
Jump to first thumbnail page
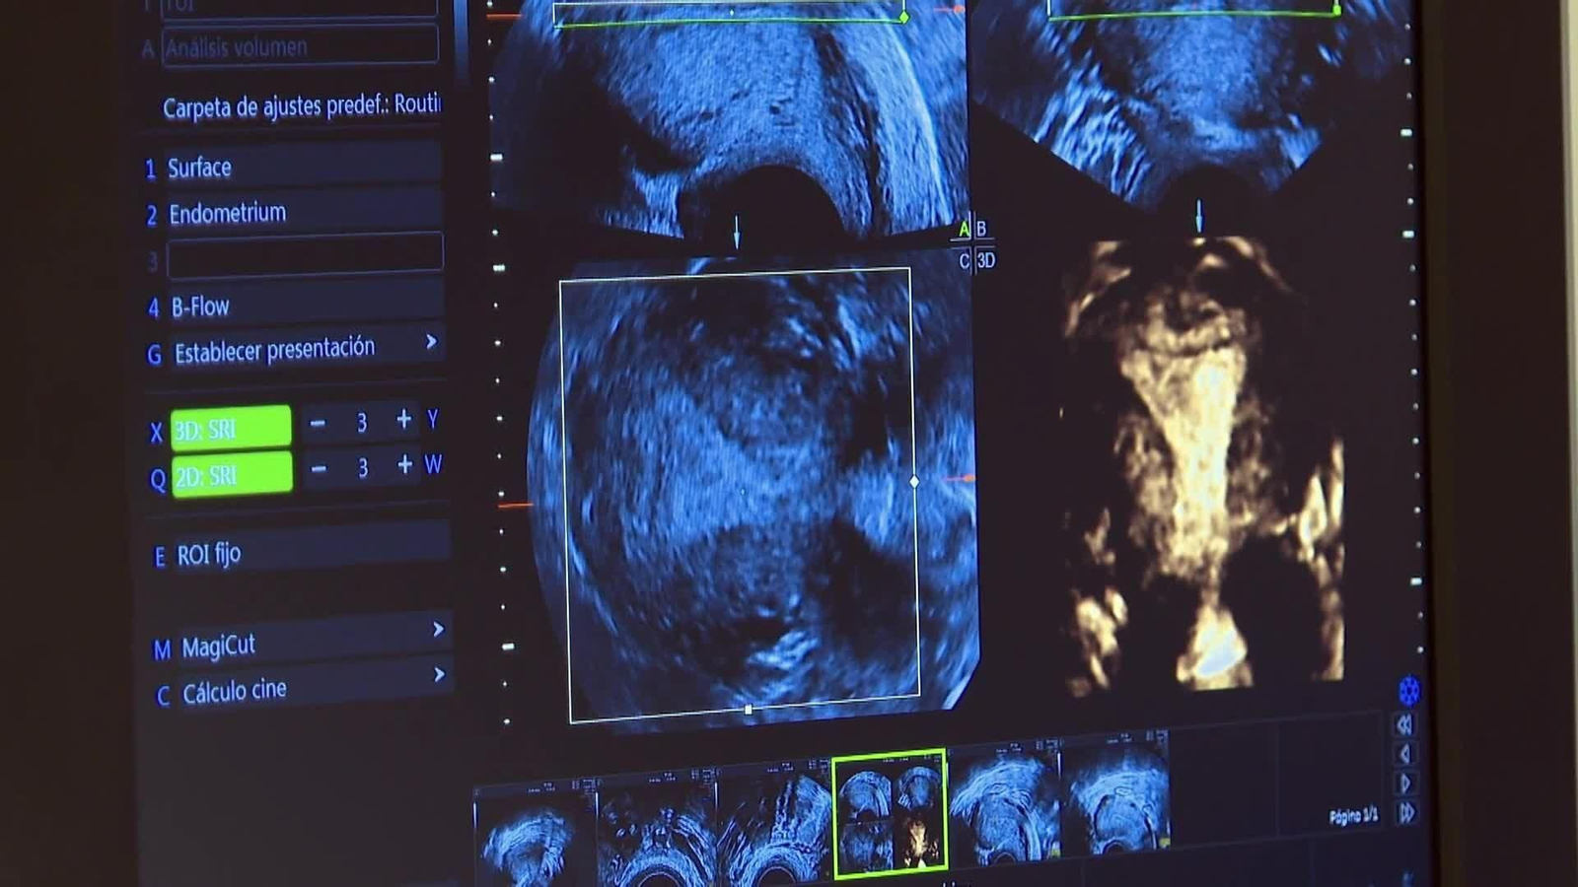[x=1403, y=725]
